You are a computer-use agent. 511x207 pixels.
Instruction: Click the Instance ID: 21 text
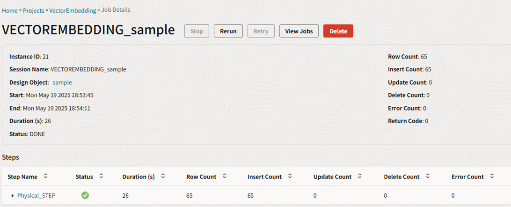click(x=29, y=57)
